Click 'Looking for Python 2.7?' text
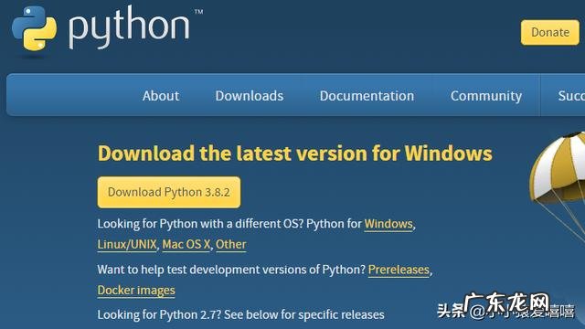 159,314
